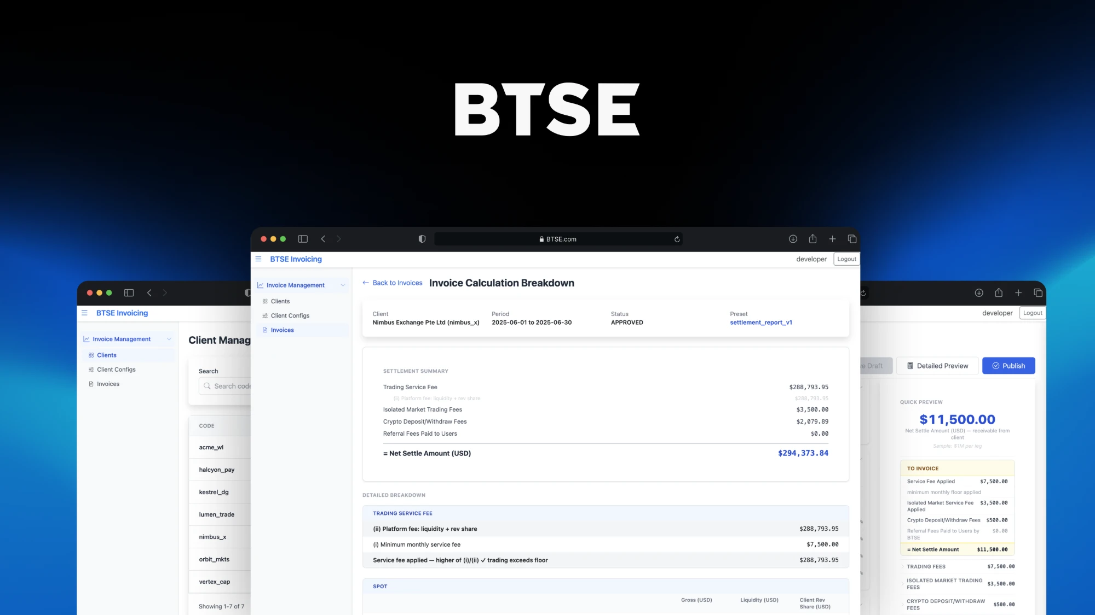Click share icon in front browser toolbar
Screen dimensions: 1095x615
coord(812,239)
